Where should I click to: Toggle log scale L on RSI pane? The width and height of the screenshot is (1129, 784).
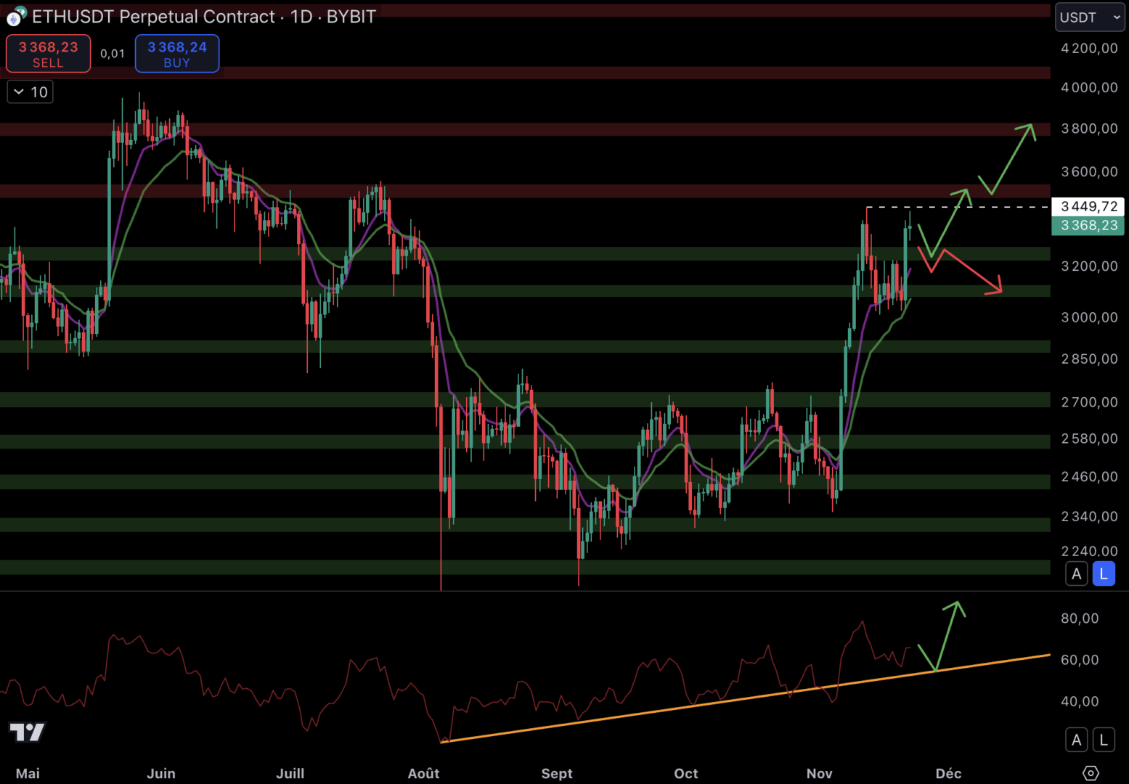(1104, 740)
